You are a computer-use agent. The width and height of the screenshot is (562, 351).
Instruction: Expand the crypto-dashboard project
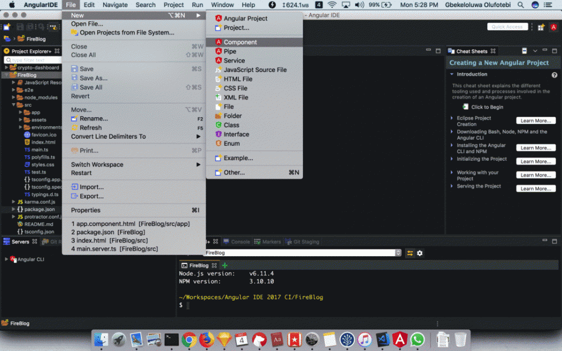click(x=7, y=67)
